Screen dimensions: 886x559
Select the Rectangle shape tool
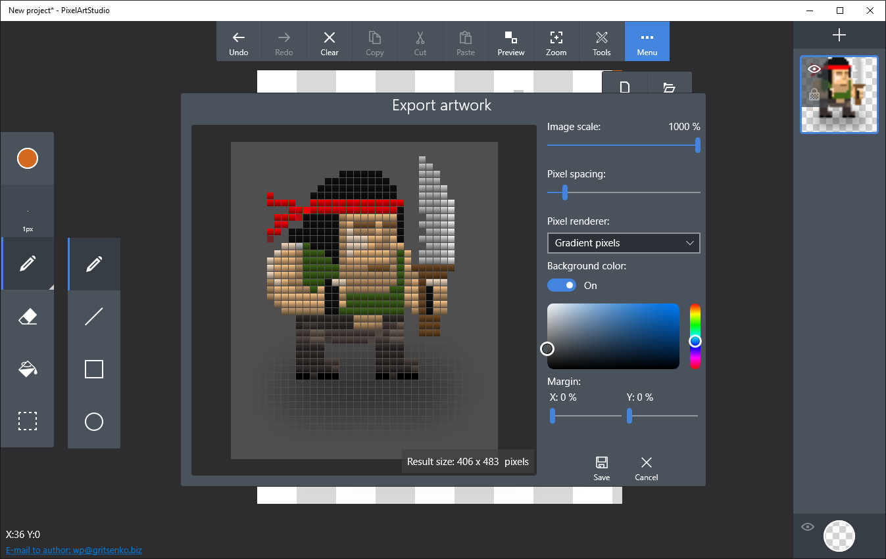pos(93,369)
